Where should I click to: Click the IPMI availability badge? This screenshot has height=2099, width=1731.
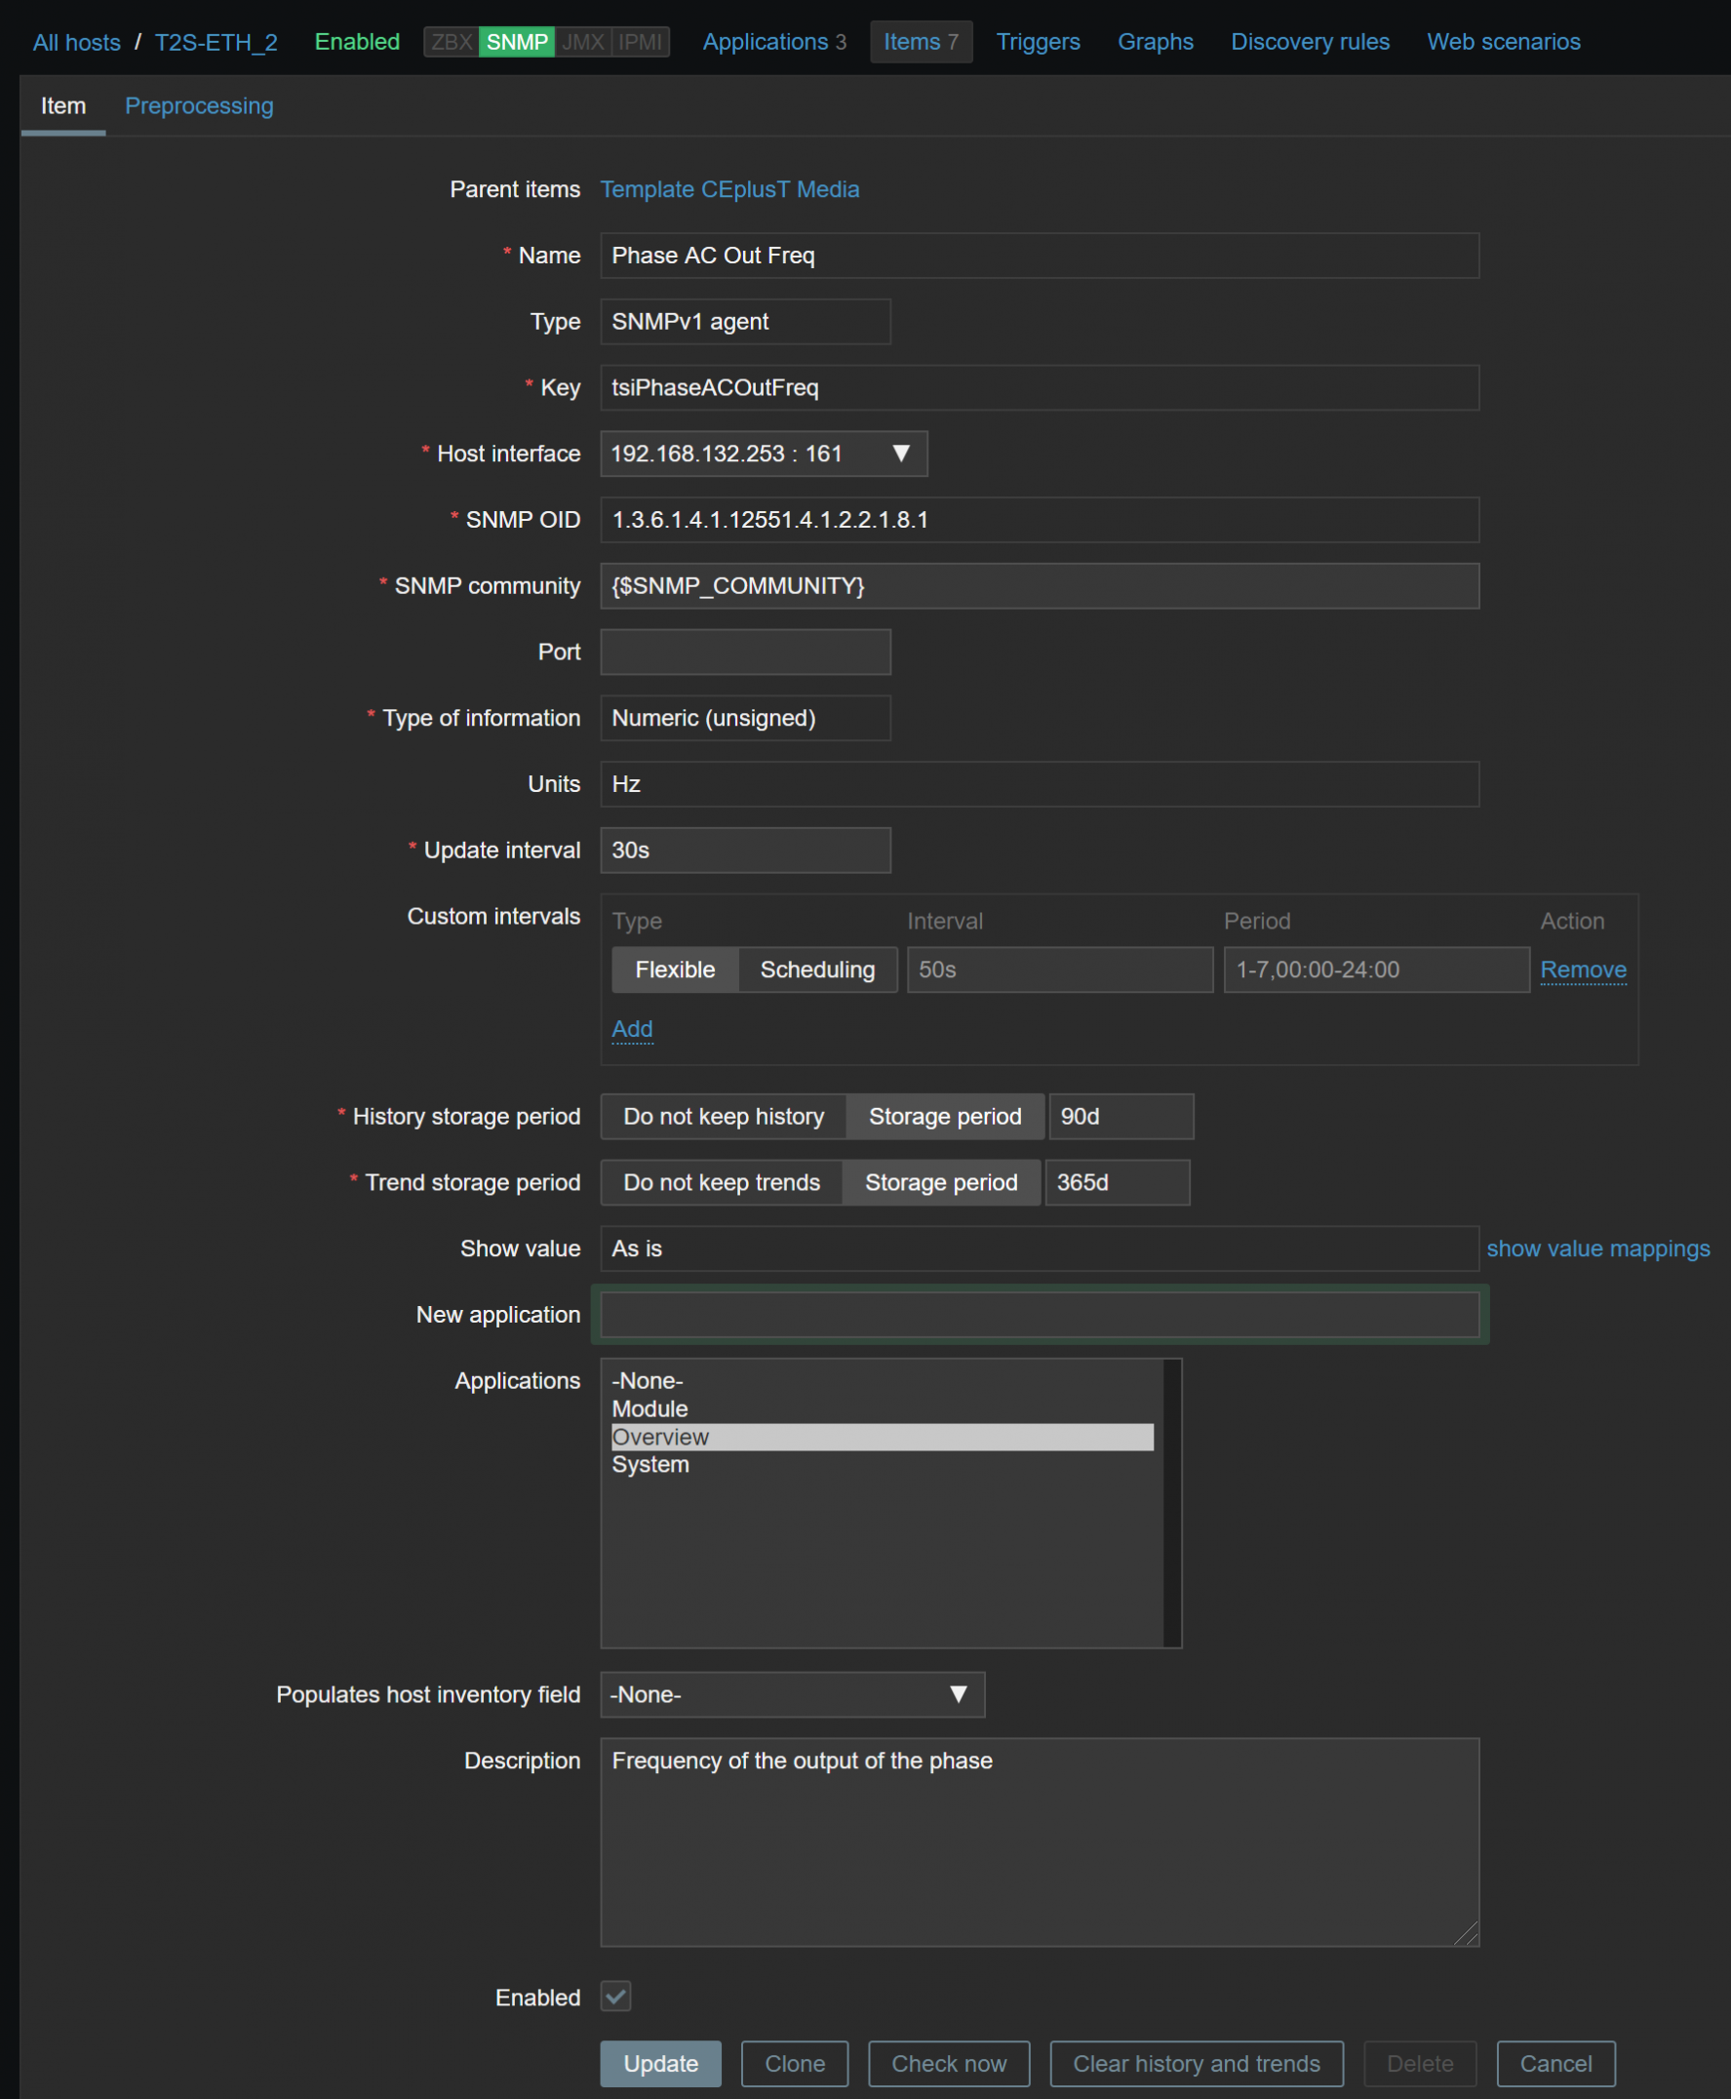[639, 42]
